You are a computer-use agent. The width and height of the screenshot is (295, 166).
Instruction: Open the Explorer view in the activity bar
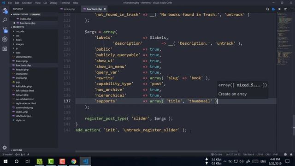click(x=5, y=11)
